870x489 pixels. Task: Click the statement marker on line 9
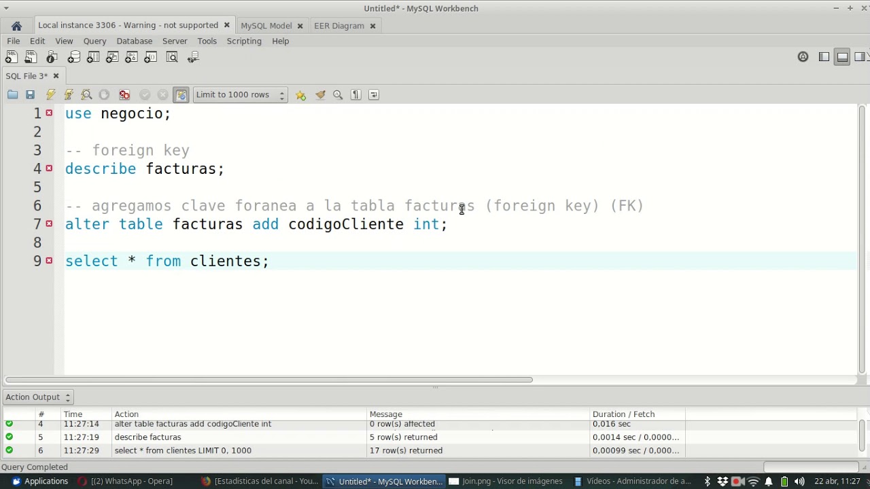pyautogui.click(x=49, y=260)
